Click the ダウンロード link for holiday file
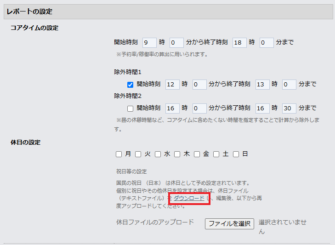Screen dimensions: 335x245 coord(189,198)
